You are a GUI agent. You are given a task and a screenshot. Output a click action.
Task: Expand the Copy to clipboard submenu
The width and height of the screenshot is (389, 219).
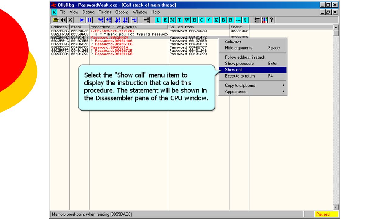click(253, 85)
